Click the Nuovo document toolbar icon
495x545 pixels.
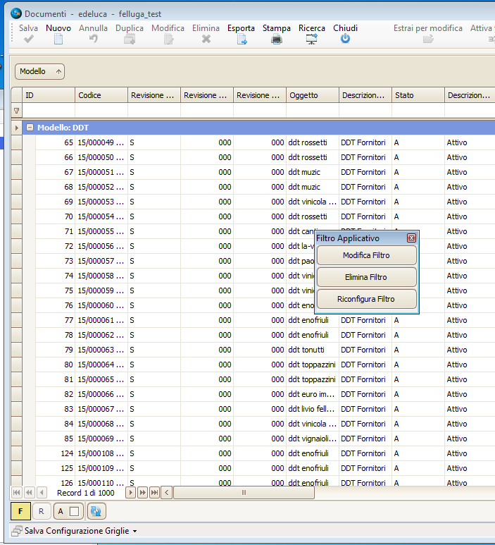click(x=58, y=39)
